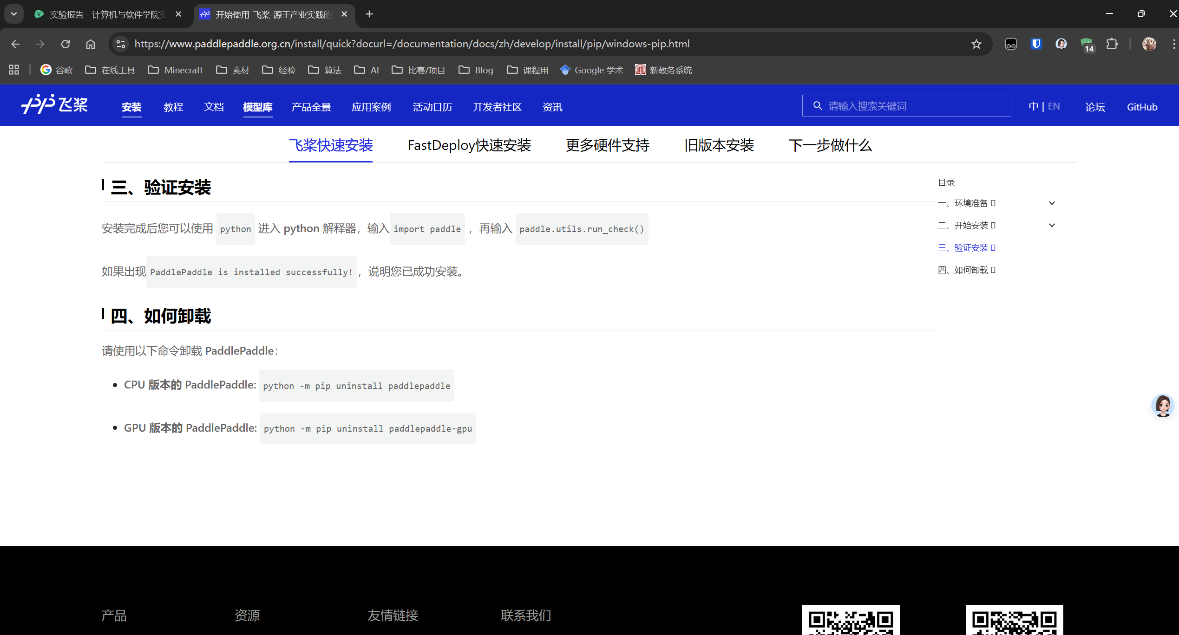Click the floating assistant avatar at bottom right

[x=1163, y=406]
